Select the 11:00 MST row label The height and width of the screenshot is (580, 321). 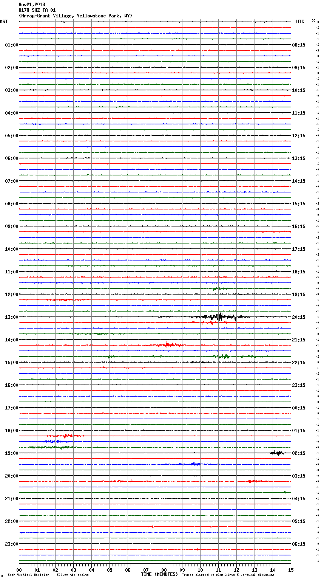tap(11, 272)
